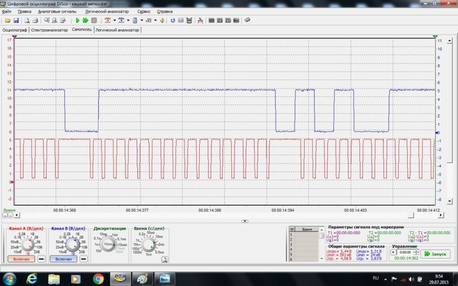Click the open file folder icon
The height and width of the screenshot is (286, 458).
click(7, 21)
